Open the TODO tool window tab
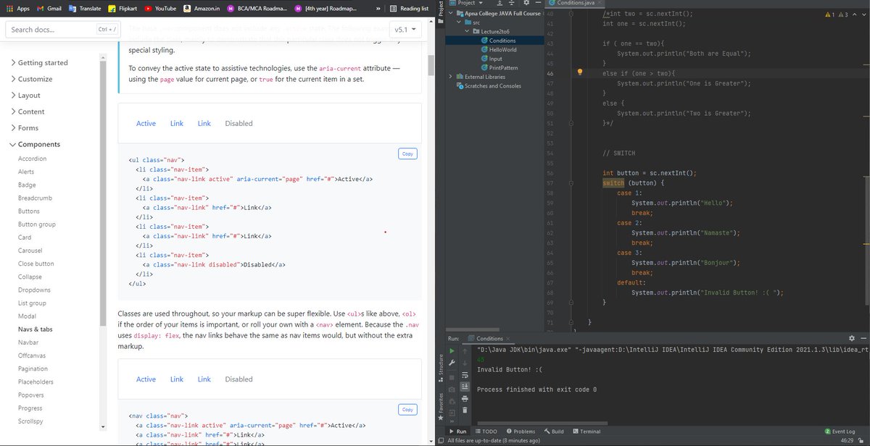The image size is (870, 446). coord(486,432)
